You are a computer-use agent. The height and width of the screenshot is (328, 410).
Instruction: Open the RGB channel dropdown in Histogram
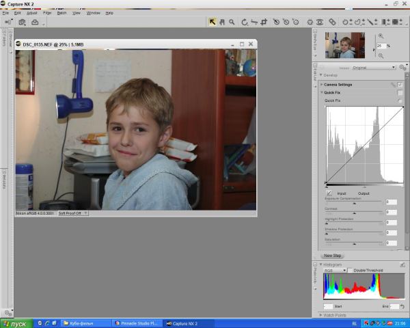click(x=335, y=270)
